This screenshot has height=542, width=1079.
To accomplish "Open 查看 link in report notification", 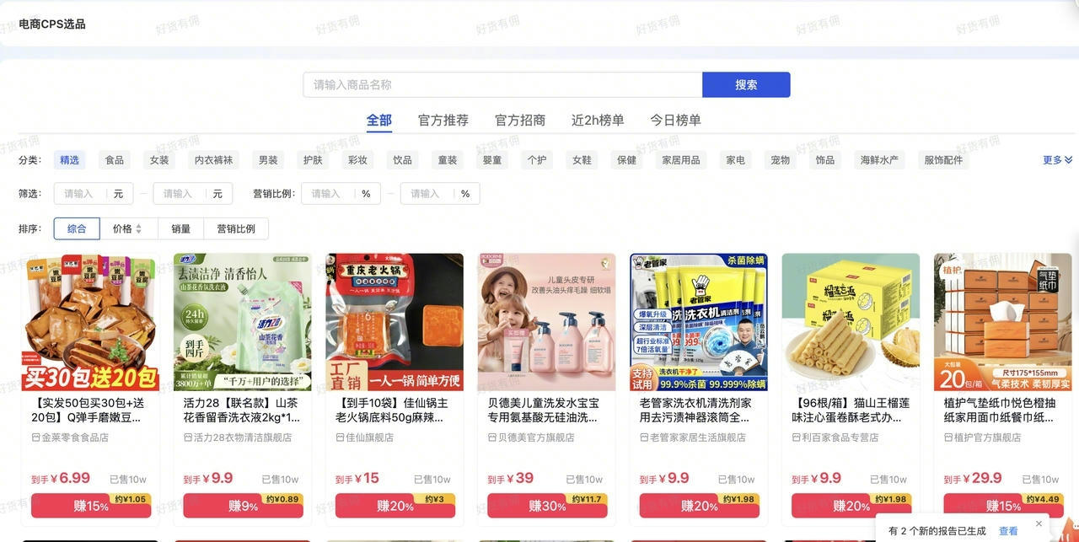I will tap(1008, 531).
